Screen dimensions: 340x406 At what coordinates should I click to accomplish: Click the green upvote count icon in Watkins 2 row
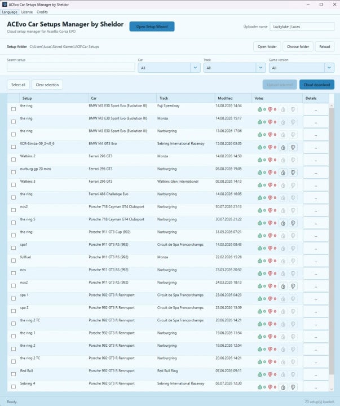260,160
